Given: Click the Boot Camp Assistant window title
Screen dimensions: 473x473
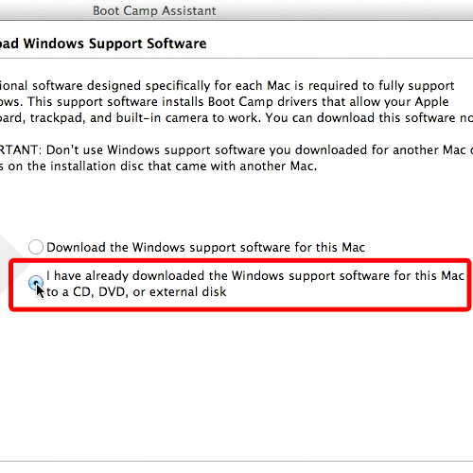Looking at the screenshot, I should pyautogui.click(x=154, y=10).
